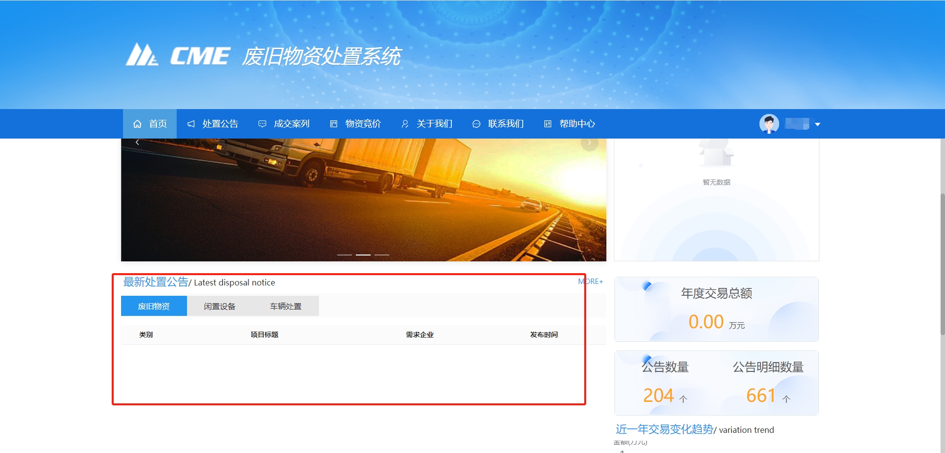Open the 处置公告 menu item

(x=220, y=124)
